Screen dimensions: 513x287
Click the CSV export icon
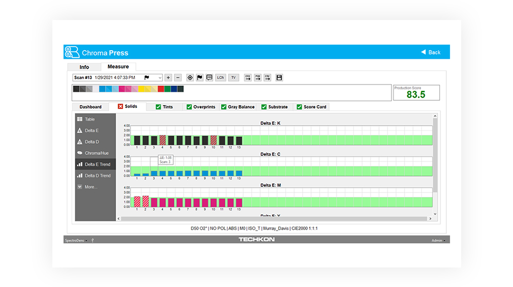267,78
